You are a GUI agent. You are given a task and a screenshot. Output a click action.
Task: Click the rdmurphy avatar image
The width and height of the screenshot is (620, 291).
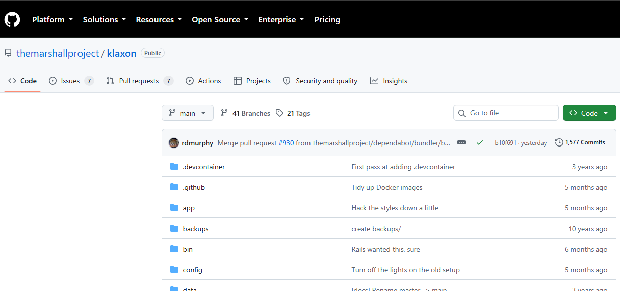click(174, 143)
